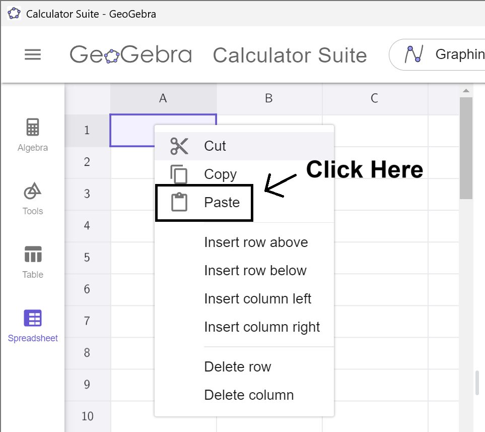
Task: Select row 7 header
Action: pos(87,321)
